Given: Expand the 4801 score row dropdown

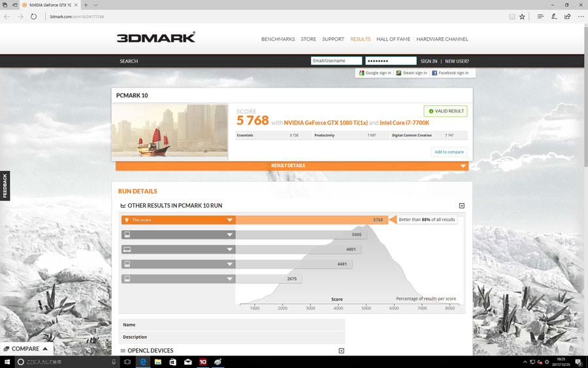Looking at the screenshot, I should coord(229,250).
